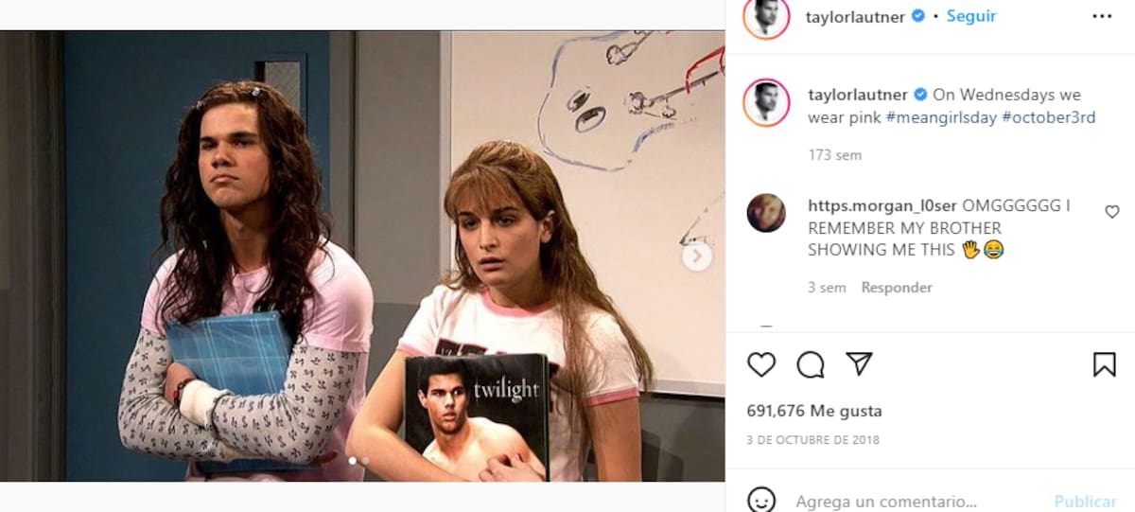
Task: Like the post with heart icon
Action: (761, 364)
